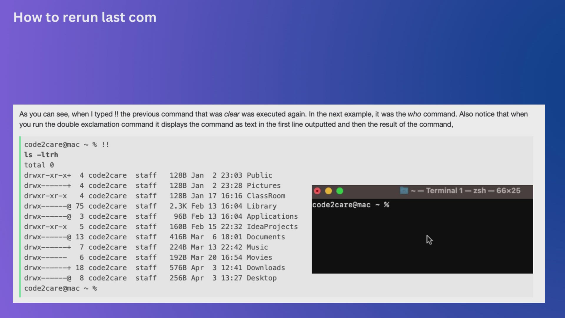
Task: Click the green vertical bar beside the code block
Action: coord(20,216)
